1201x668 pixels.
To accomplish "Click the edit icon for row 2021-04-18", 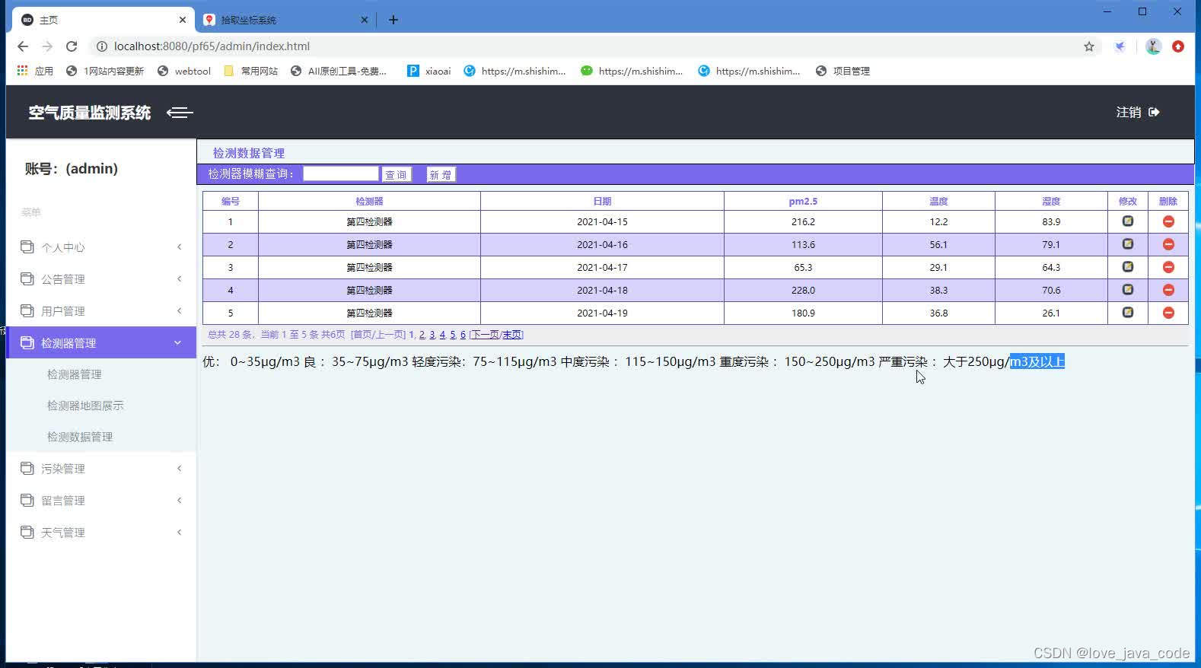I will 1128,290.
